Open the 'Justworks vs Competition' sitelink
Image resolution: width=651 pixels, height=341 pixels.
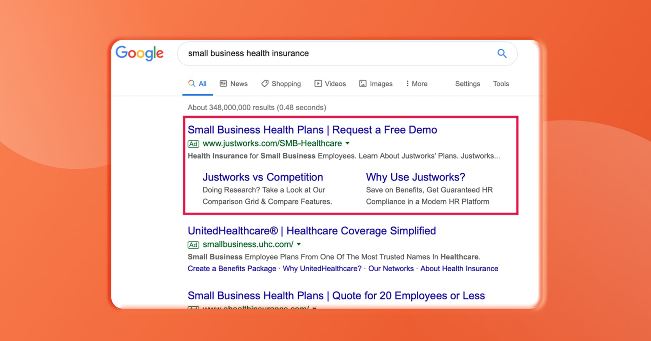pyautogui.click(x=262, y=177)
